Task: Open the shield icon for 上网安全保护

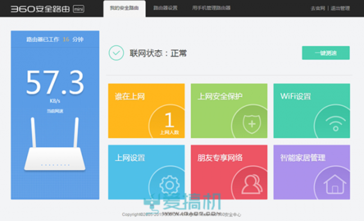Action: point(252,124)
